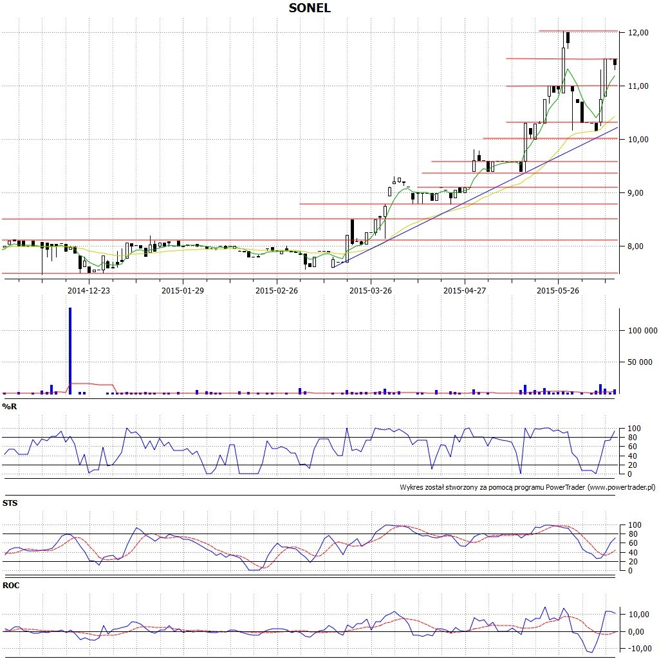This screenshot has width=659, height=659.
Task: Select the 8,00 price axis label
Action: [x=635, y=246]
